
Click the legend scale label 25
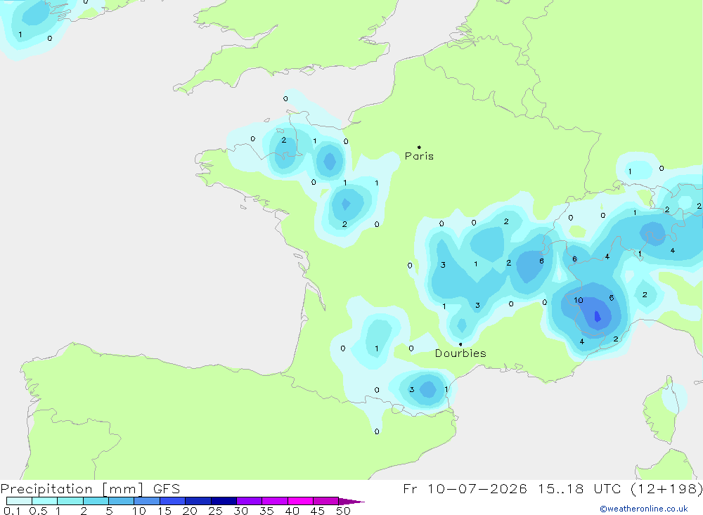click(215, 511)
